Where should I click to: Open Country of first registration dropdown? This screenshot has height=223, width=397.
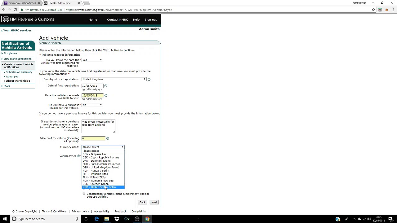pyautogui.click(x=114, y=79)
